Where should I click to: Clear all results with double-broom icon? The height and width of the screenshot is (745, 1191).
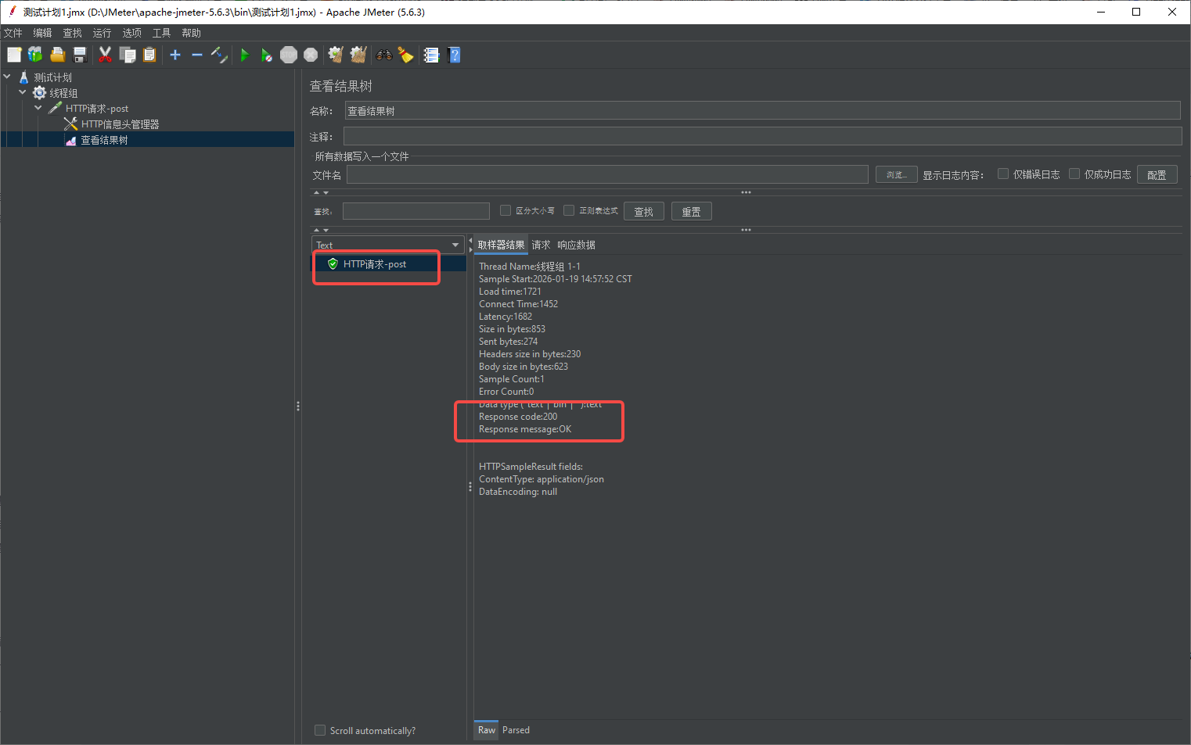(x=358, y=55)
